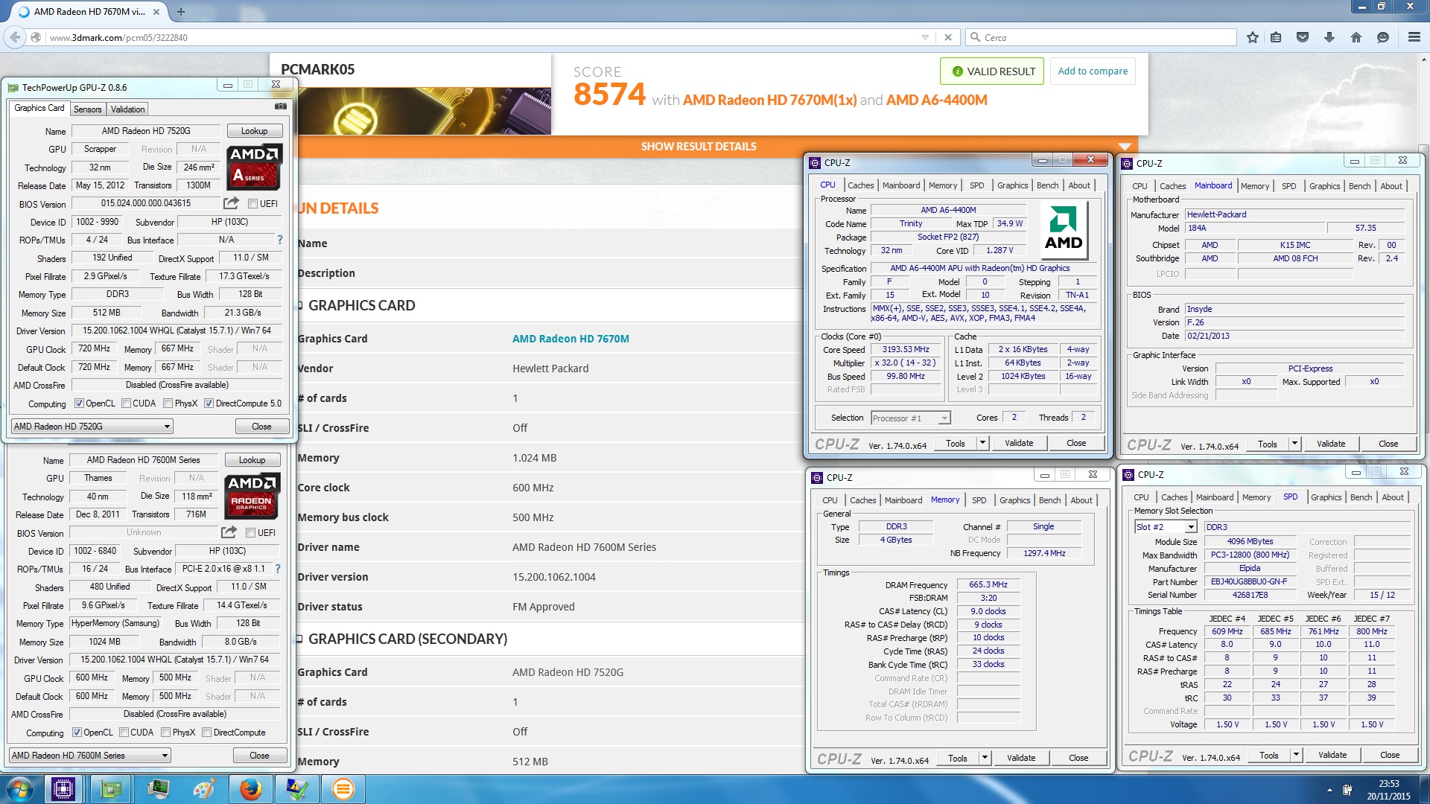The image size is (1430, 804).
Task: Open AMD Radeon HD 7670M graphics card link
Action: [571, 339]
